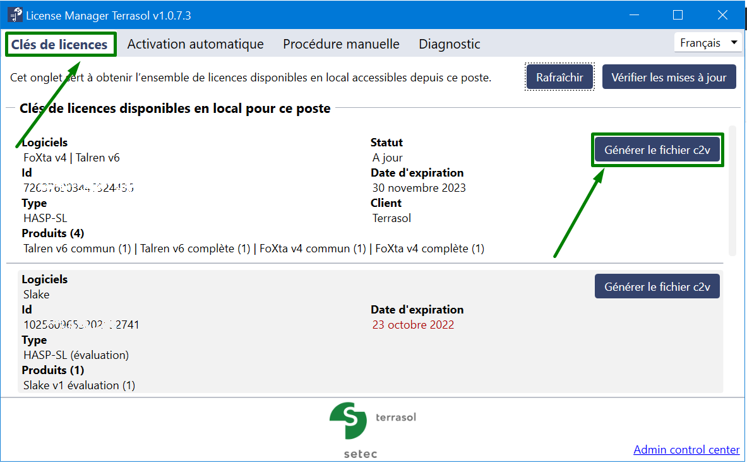Click the 'Produits (1)' label

(53, 370)
